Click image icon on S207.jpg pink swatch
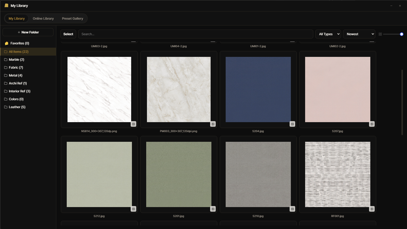Viewport: 407px width, 229px height. pos(372,124)
